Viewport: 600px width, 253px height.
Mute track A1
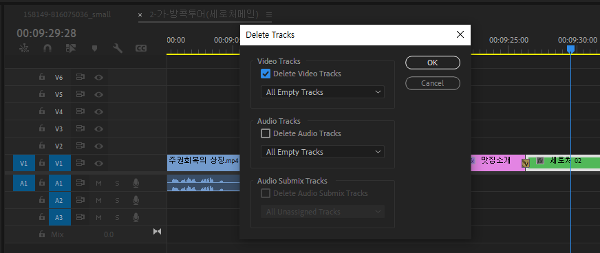coord(98,183)
